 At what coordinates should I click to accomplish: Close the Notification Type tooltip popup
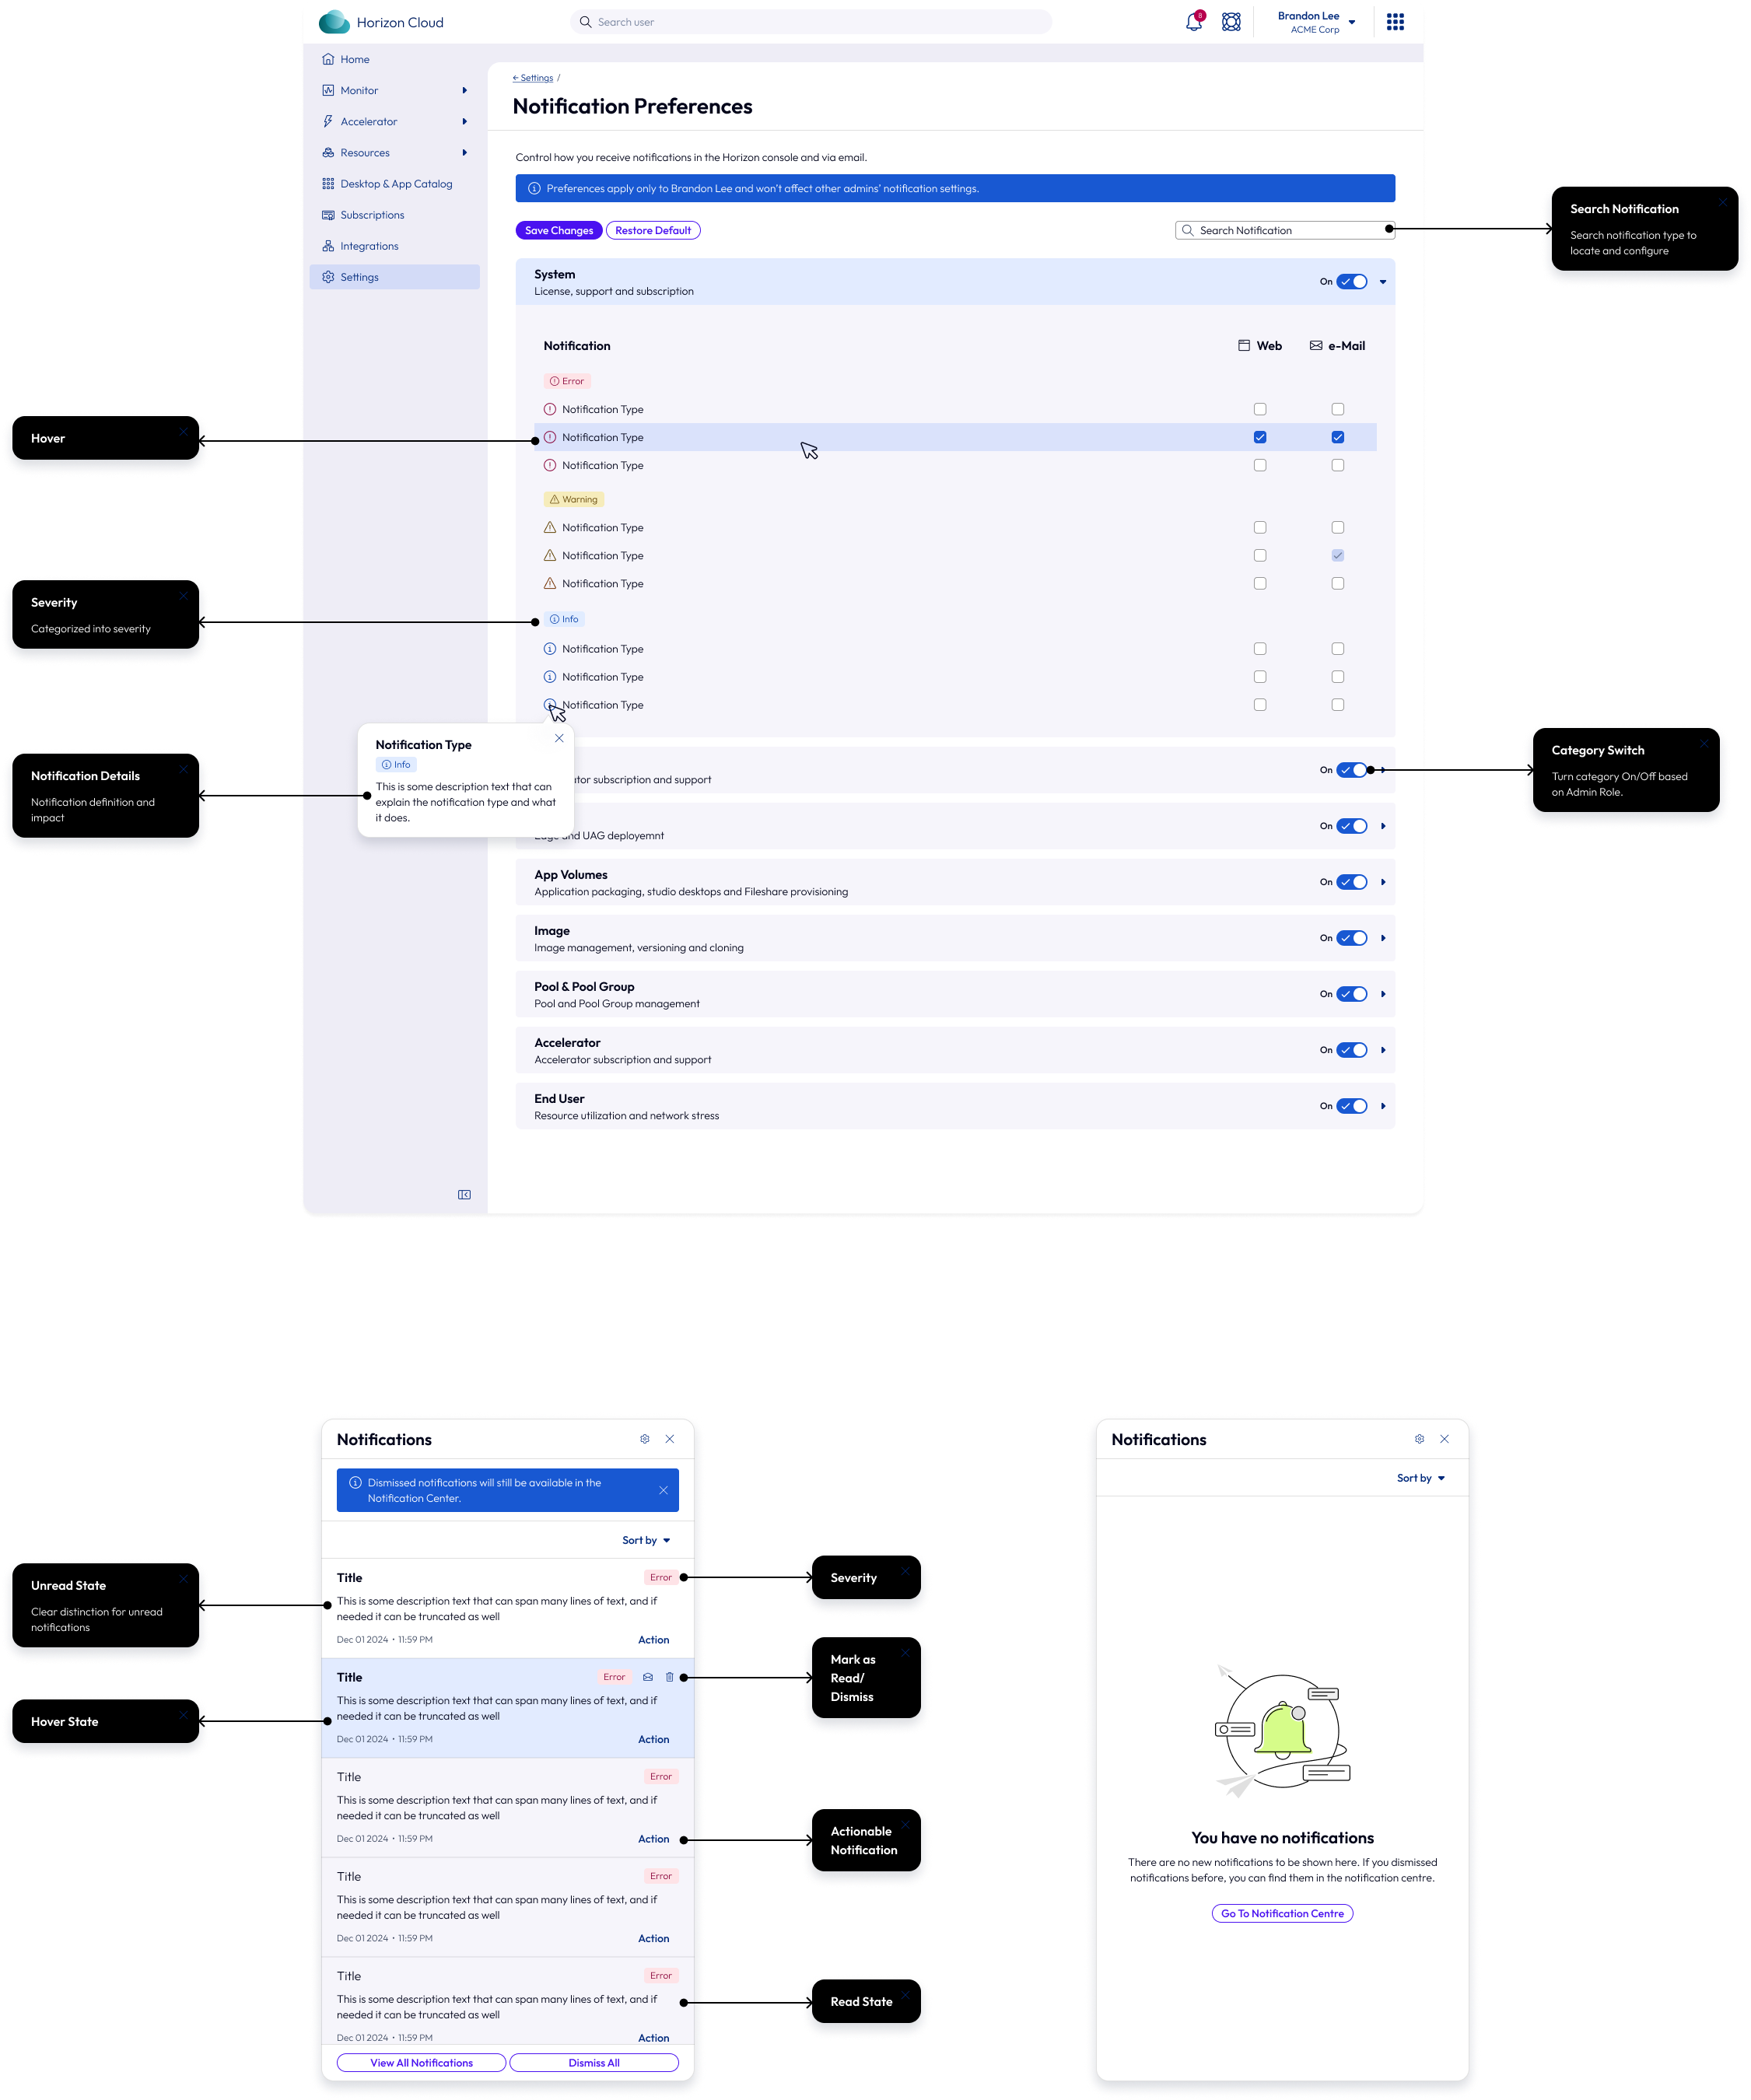[559, 738]
